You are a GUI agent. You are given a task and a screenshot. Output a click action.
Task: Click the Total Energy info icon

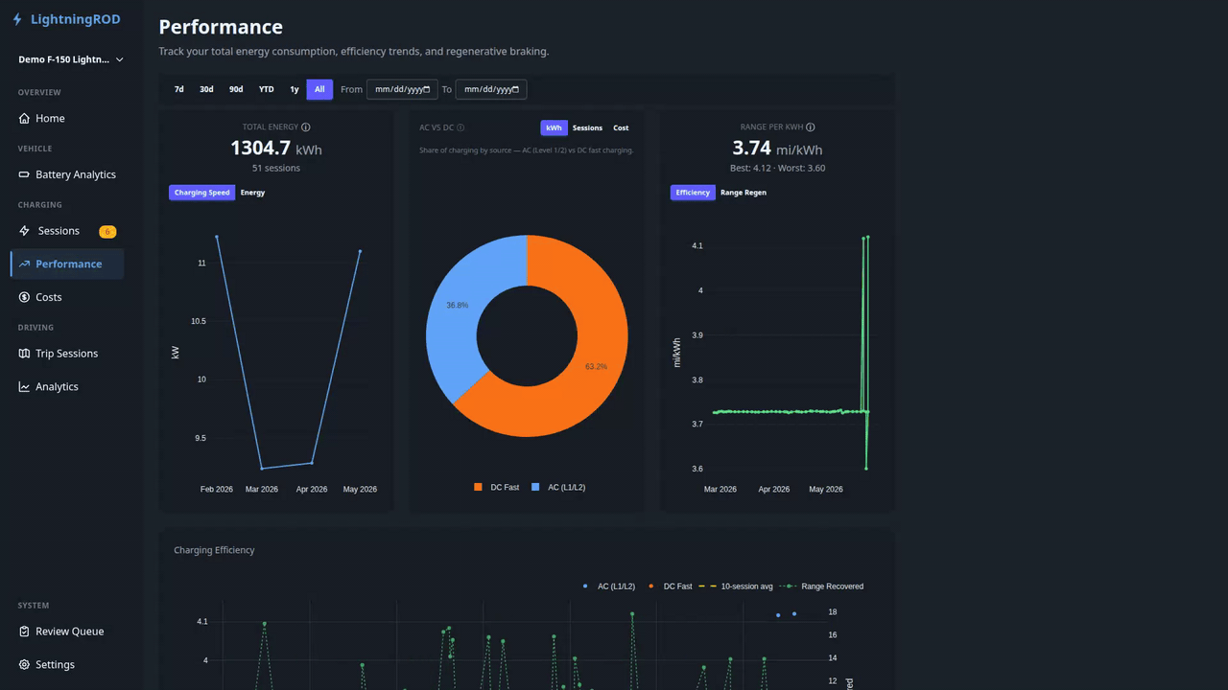[306, 127]
